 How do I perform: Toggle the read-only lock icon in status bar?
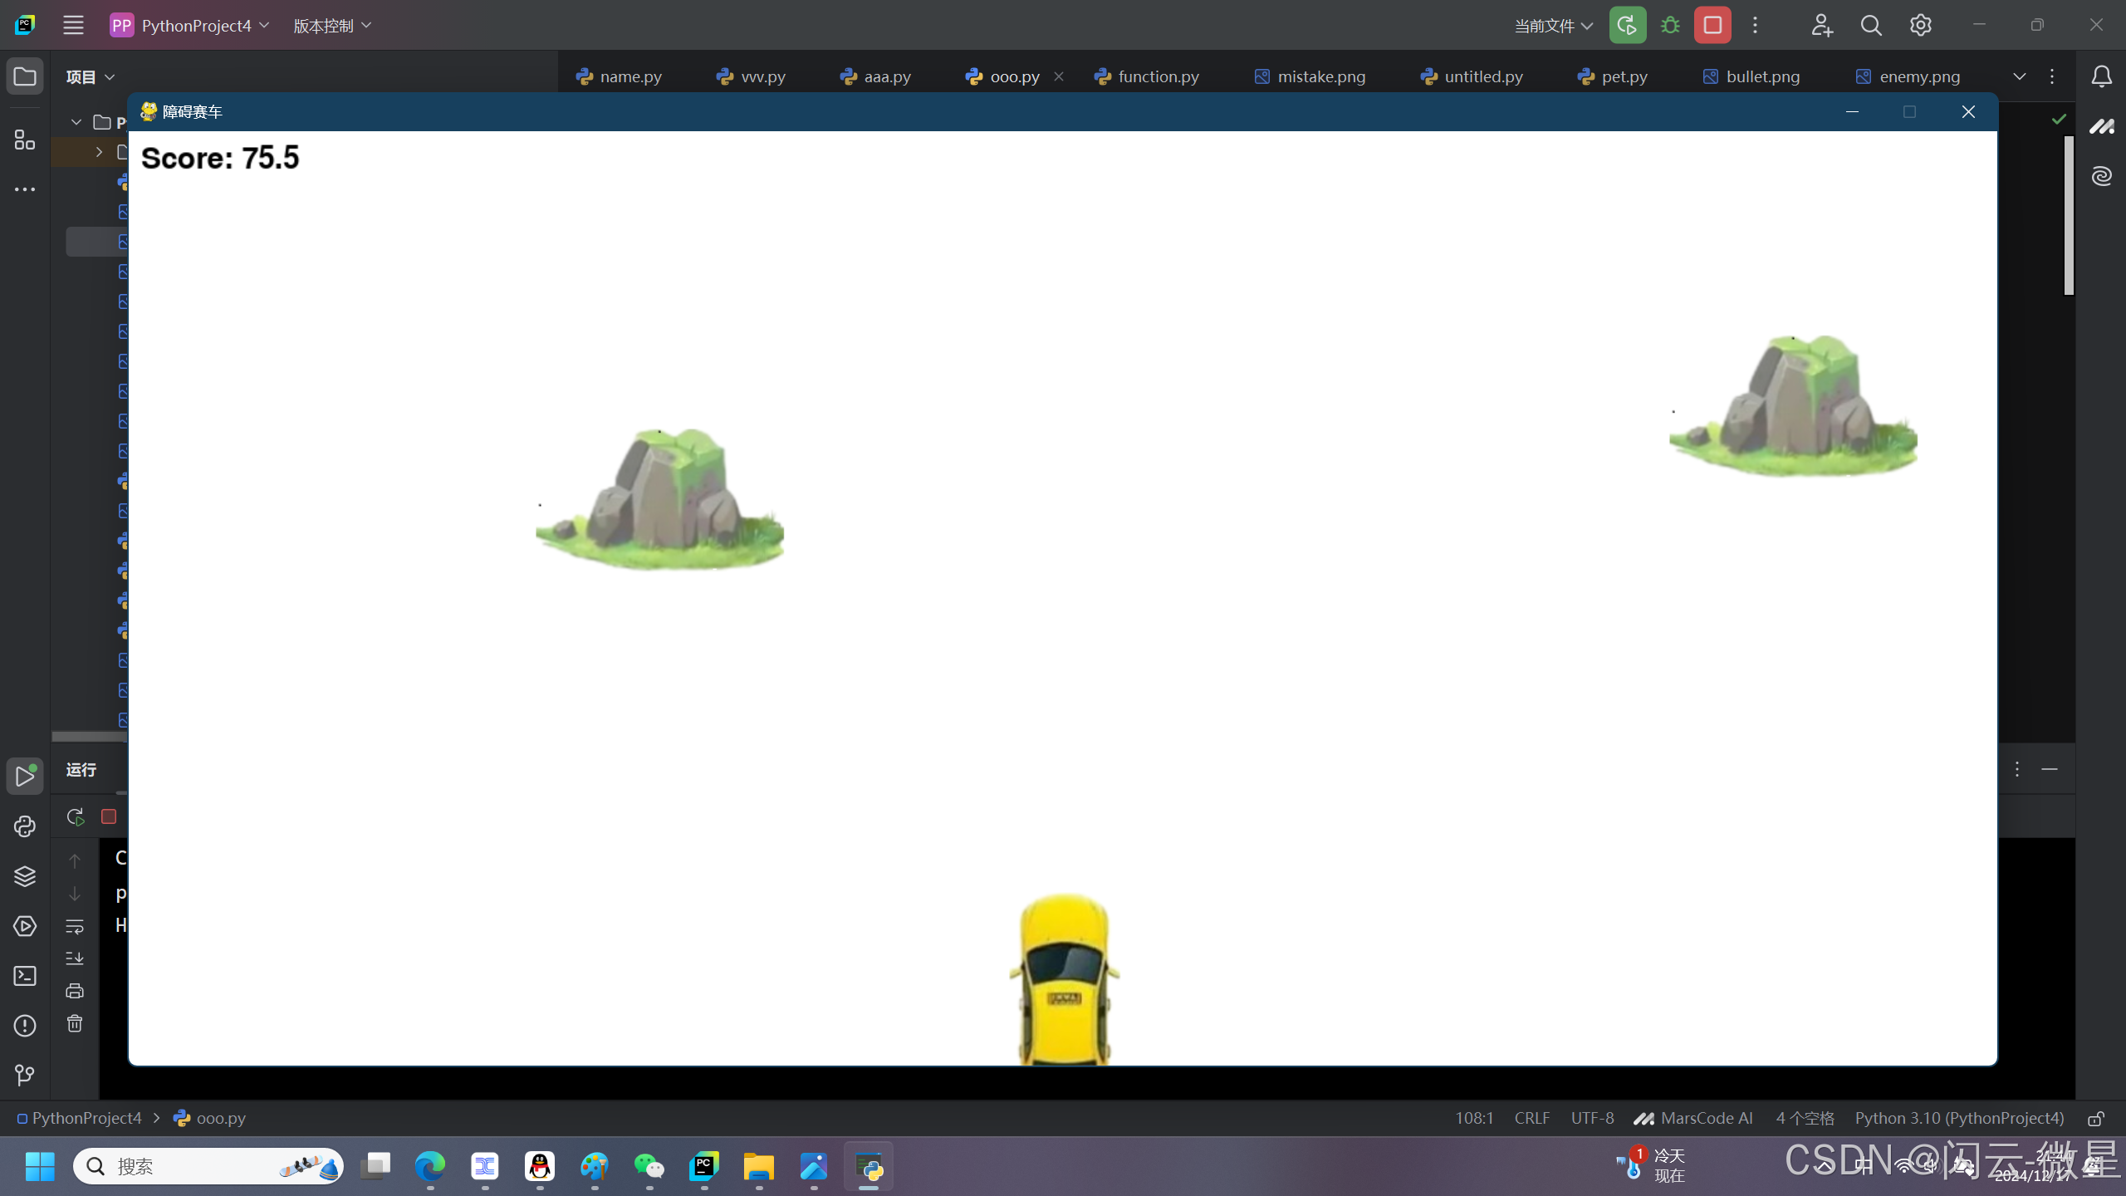[2096, 1119]
